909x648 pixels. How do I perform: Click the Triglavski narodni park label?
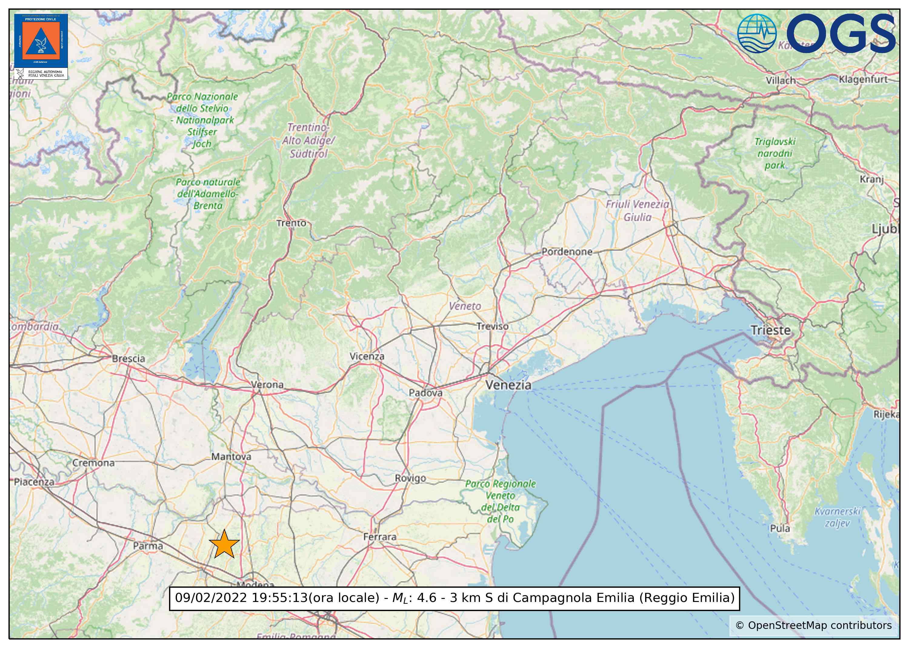774,153
